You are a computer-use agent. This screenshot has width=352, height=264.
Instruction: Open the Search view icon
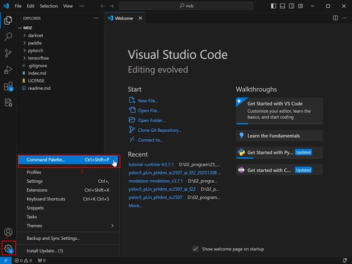pyautogui.click(x=8, y=36)
